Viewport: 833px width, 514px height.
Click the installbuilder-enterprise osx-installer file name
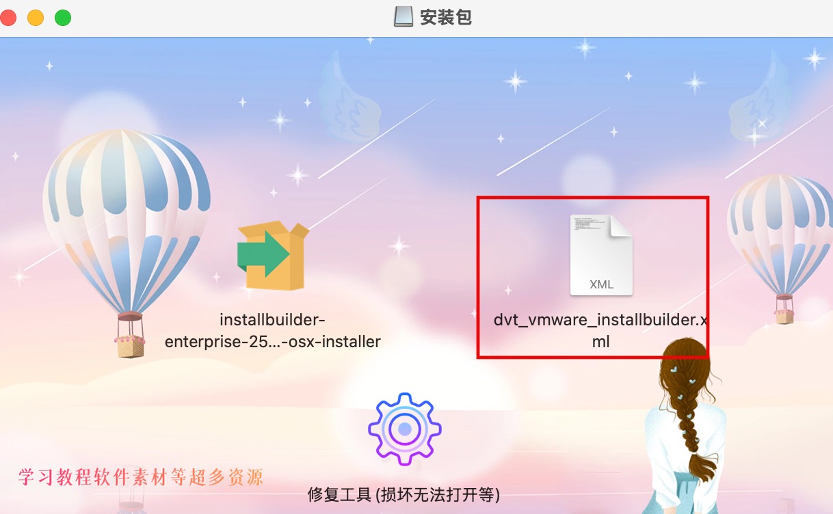273,331
